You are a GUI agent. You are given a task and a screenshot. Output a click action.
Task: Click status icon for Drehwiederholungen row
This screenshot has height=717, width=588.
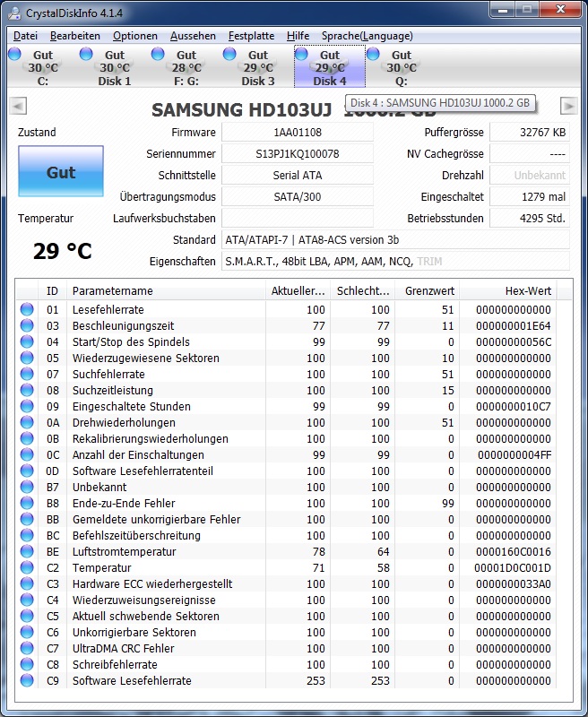pyautogui.click(x=27, y=422)
